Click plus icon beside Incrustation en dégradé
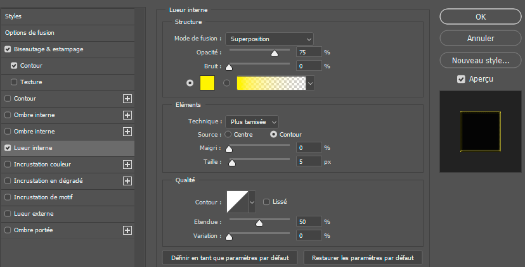 (x=127, y=181)
